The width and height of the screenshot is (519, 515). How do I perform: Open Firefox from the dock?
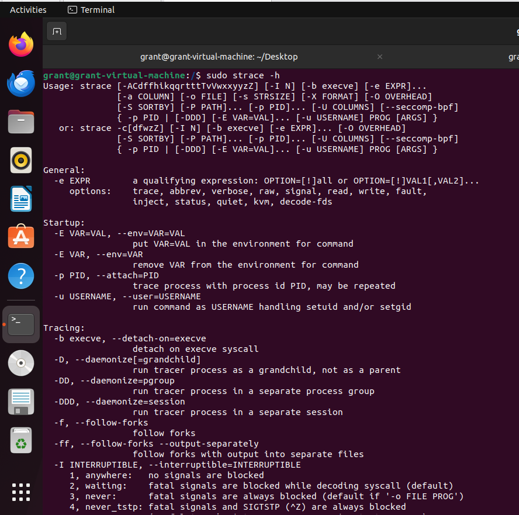point(21,44)
